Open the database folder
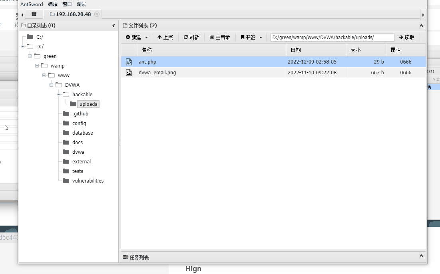440x274 pixels. [82, 133]
